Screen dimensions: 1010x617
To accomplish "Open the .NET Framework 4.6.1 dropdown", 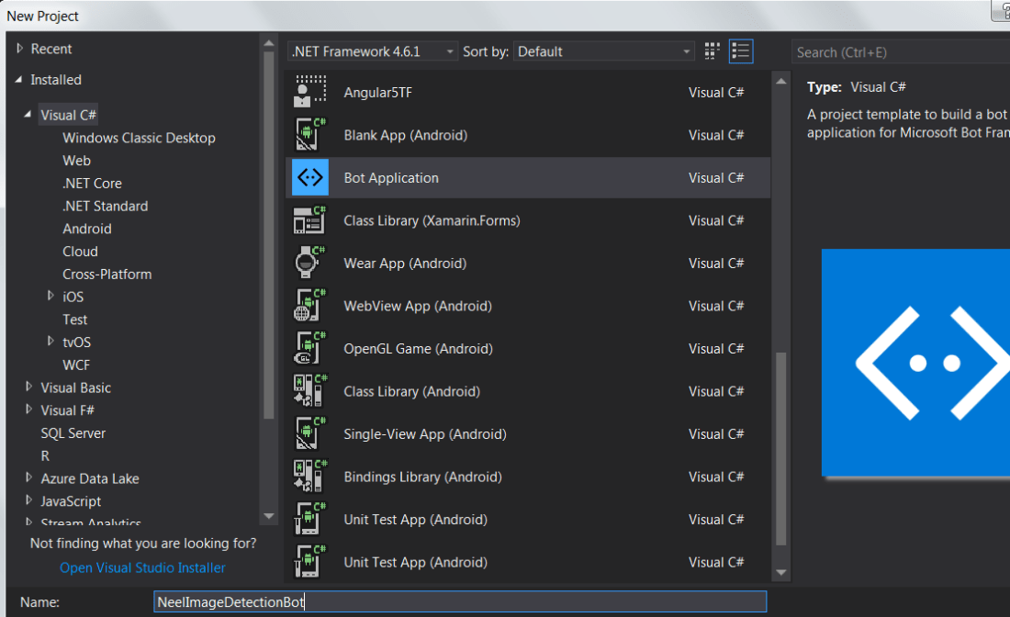I will pyautogui.click(x=373, y=51).
